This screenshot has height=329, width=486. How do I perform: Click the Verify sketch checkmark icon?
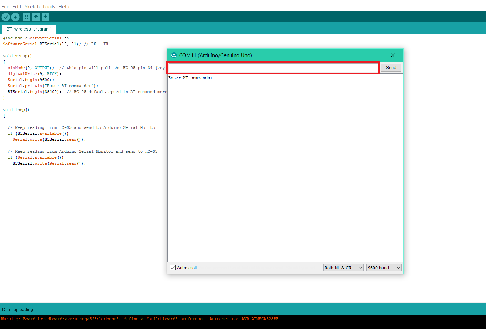(6, 17)
